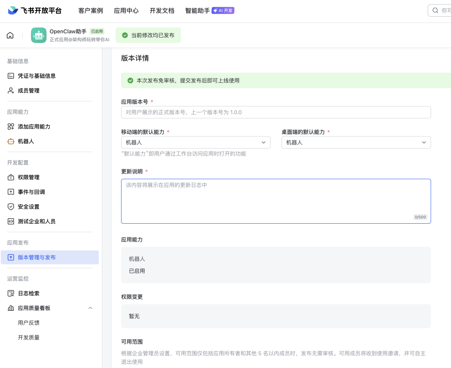Open the 开发质量 page
451x368 pixels.
click(28, 337)
